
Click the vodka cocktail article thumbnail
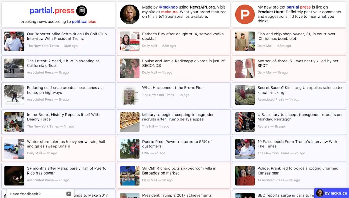pyautogui.click(x=130, y=41)
